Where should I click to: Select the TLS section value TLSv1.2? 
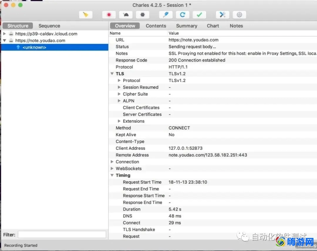(x=177, y=74)
